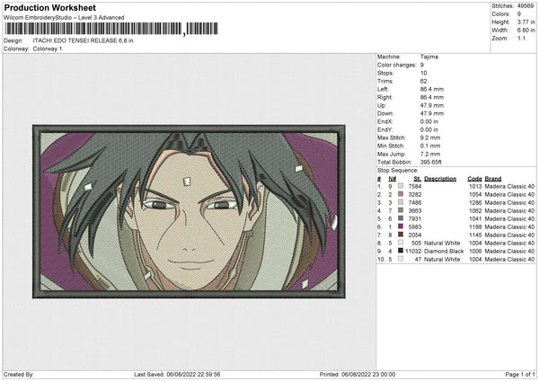Click the Machine value 'Tajima'

pyautogui.click(x=429, y=57)
